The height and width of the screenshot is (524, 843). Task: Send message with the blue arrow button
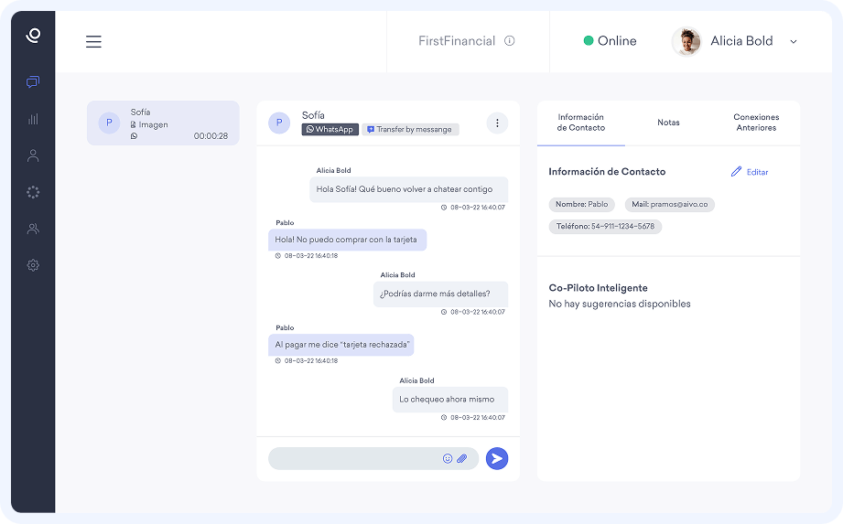coord(497,459)
